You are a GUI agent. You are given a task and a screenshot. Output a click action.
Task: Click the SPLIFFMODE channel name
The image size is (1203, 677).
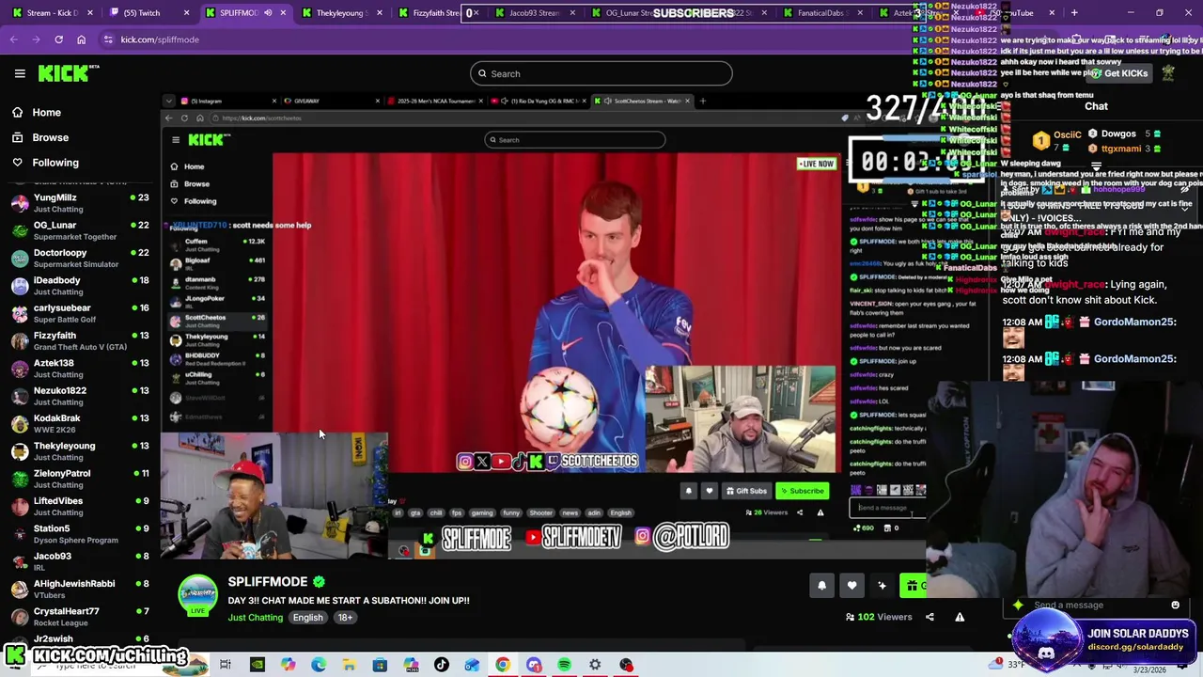click(x=268, y=582)
